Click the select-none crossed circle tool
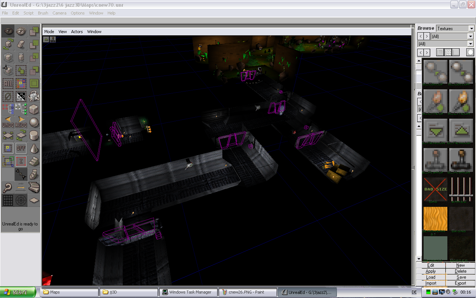The image size is (476, 298). tap(8, 96)
